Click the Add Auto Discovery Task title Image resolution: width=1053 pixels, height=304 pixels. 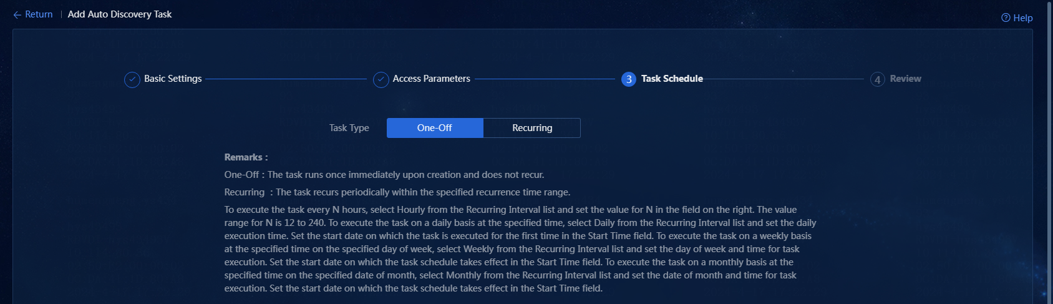[120, 14]
